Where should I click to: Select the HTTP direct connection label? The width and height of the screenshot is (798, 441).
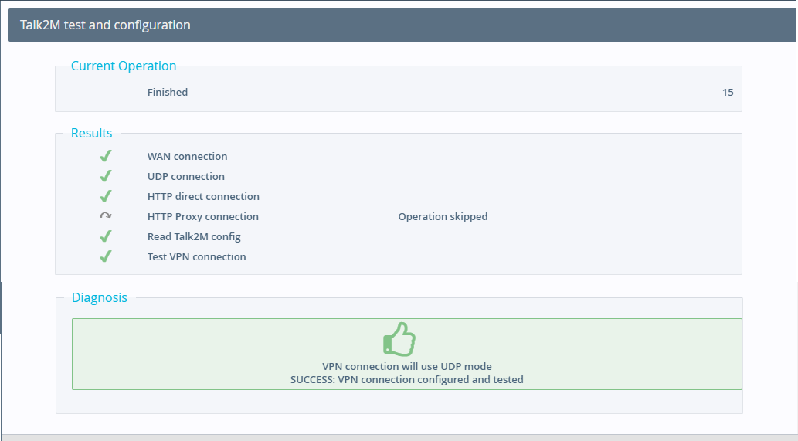203,196
